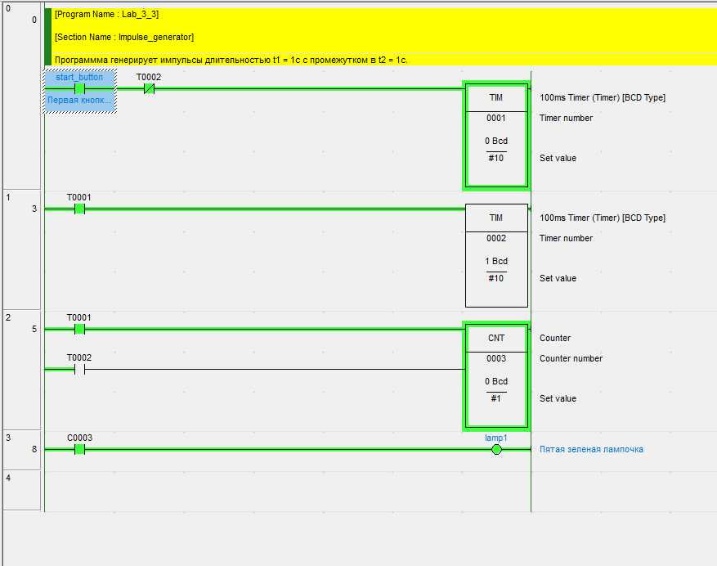This screenshot has width=717, height=566.
Task: Click the 'Первая кнопк...' contact comment
Action: (79, 101)
